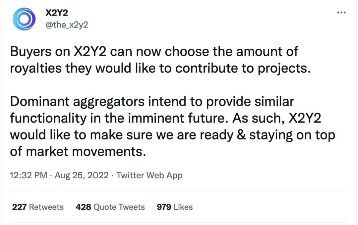358x225 pixels.
Task: Select the Aug 26, 2022 date
Action: 81,175
